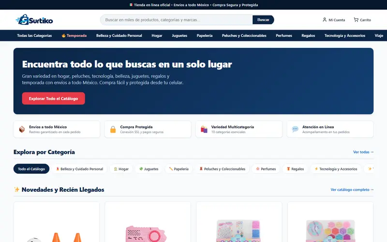
Task: Click the Compra Protegida card title
Action: point(136,127)
